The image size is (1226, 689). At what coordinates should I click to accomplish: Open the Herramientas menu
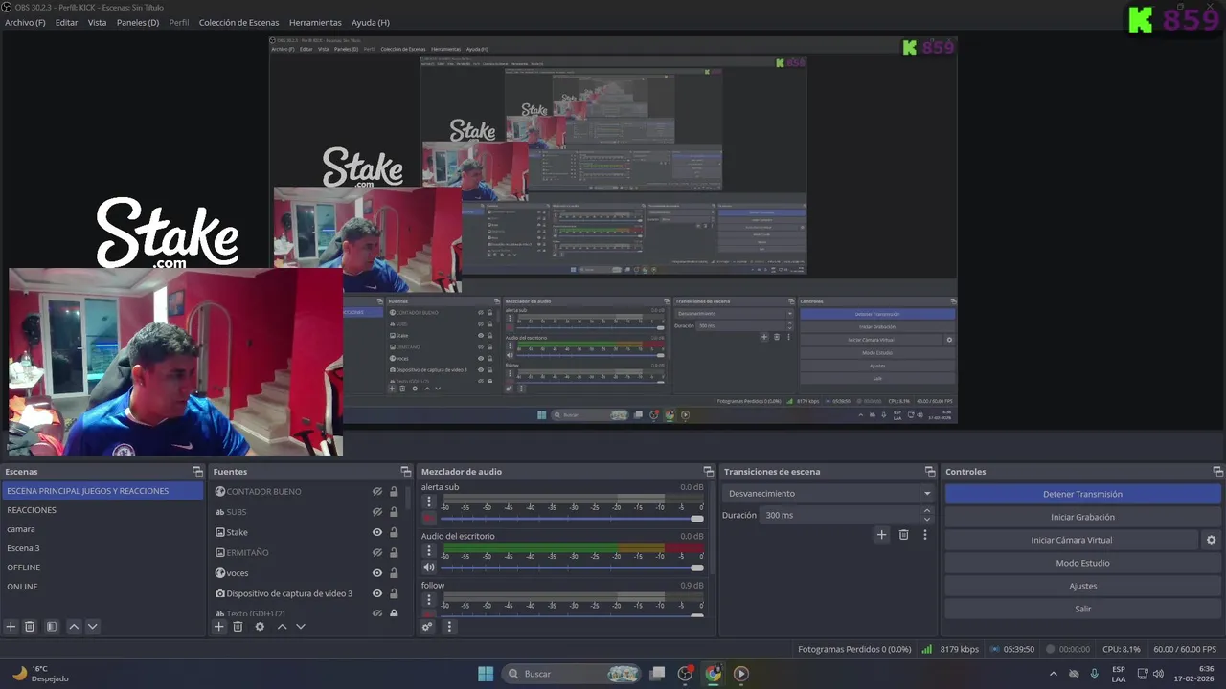(315, 22)
